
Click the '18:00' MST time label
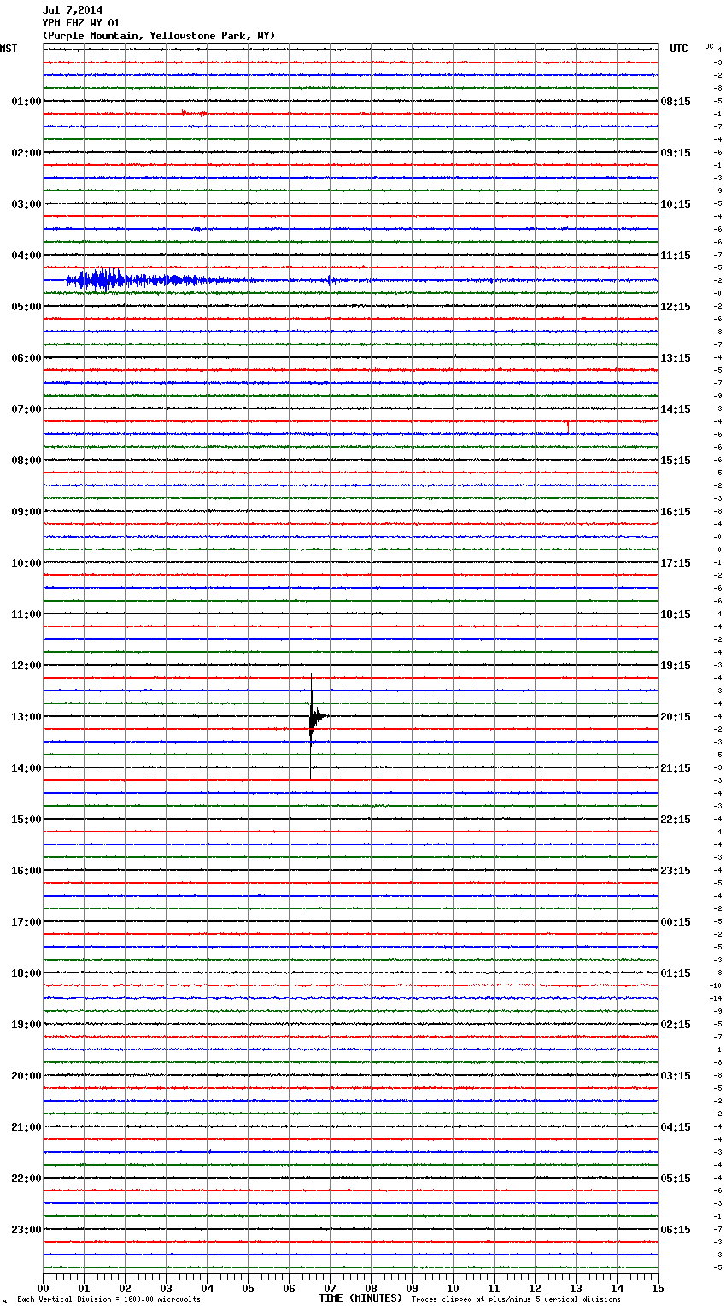(x=26, y=973)
